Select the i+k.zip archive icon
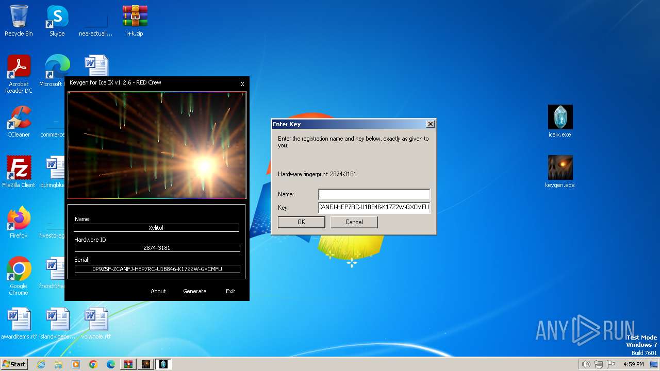The width and height of the screenshot is (660, 371). click(x=135, y=21)
